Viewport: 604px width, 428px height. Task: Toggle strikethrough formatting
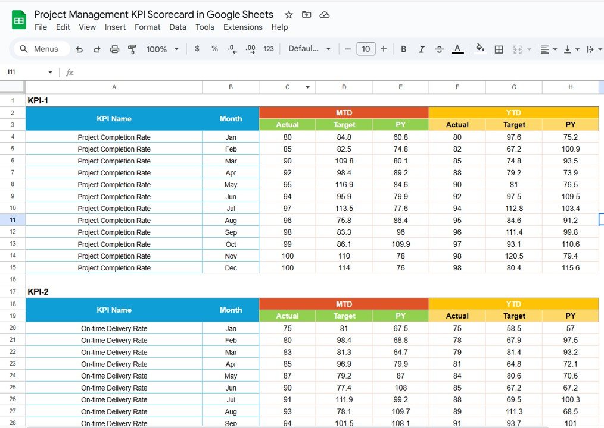pos(440,49)
